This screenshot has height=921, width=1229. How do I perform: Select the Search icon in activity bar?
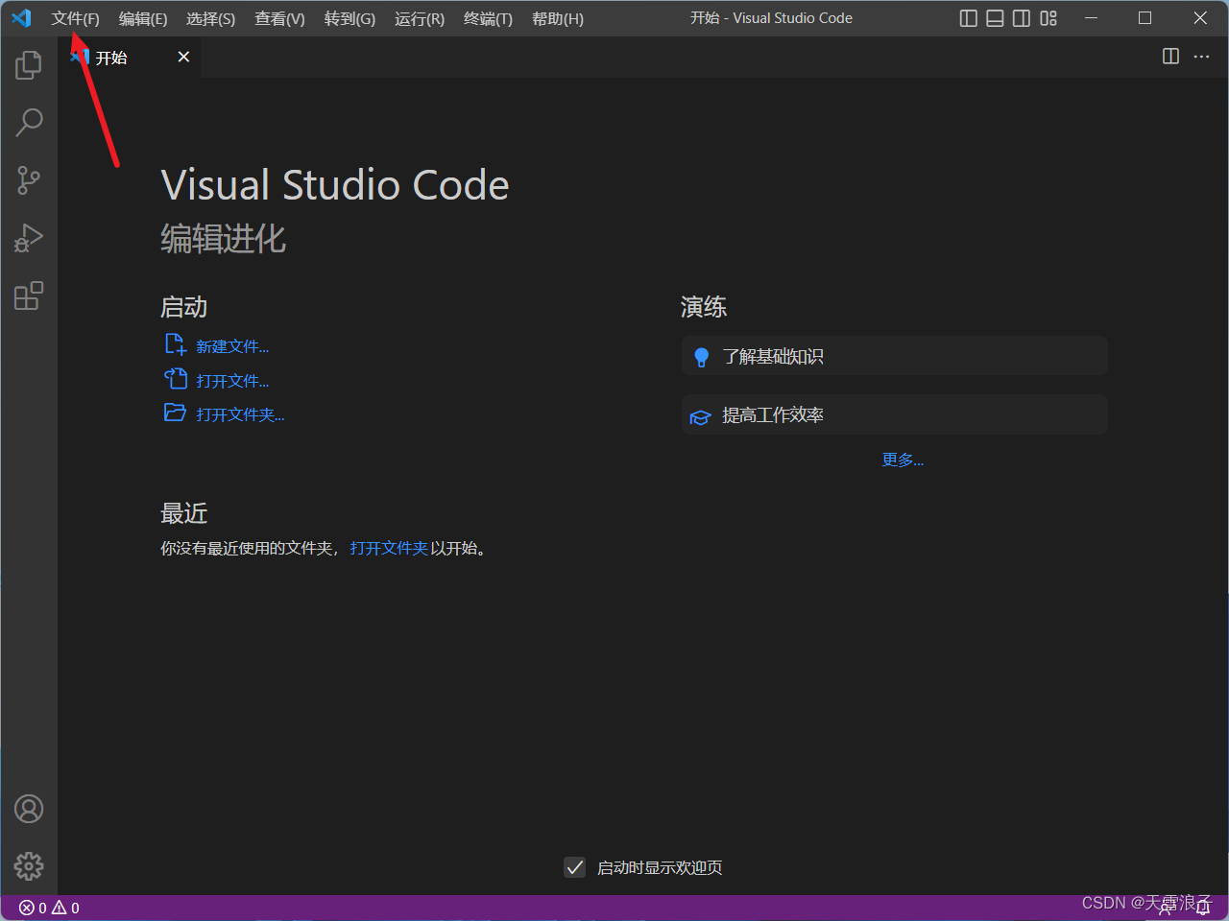[x=29, y=122]
